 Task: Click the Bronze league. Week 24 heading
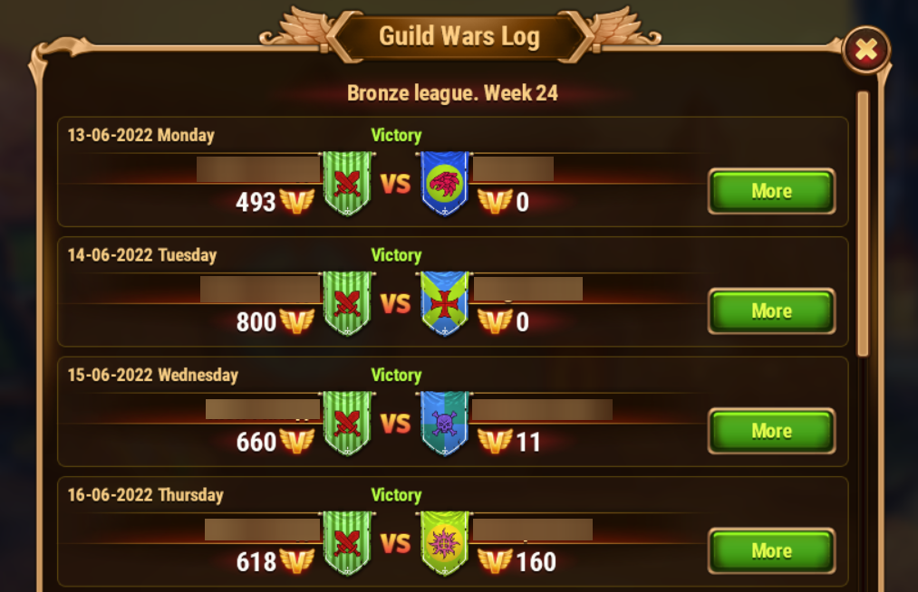click(452, 93)
